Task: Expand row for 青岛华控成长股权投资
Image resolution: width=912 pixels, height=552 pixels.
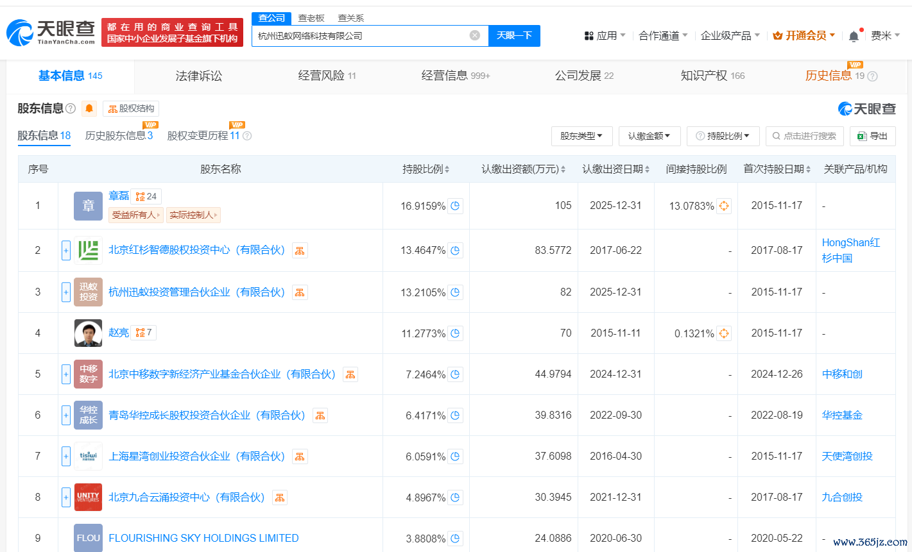Action: [x=66, y=415]
